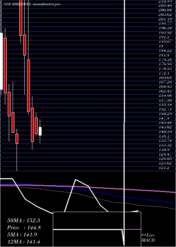Click the last white candlestick body
This screenshot has height=247, width=176.
coord(40,131)
